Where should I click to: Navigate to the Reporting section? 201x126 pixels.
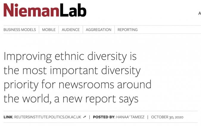pos(127,30)
